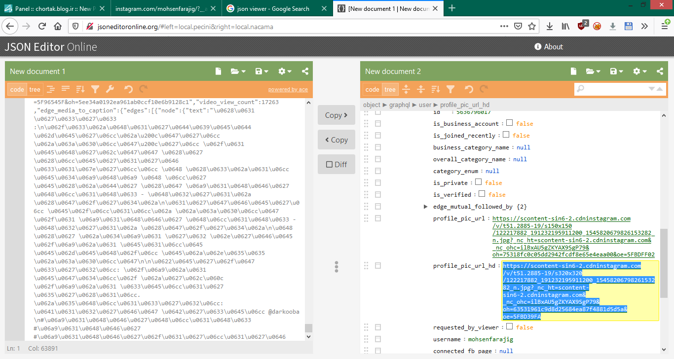The width and height of the screenshot is (674, 359).
Task: Undo last action in left editor
Action: point(128,89)
